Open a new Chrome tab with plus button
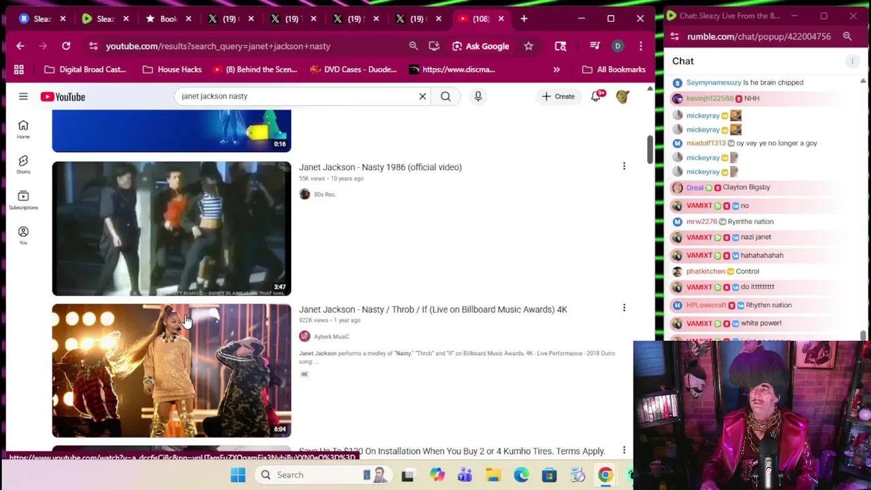Image resolution: width=871 pixels, height=490 pixels. pyautogui.click(x=524, y=18)
